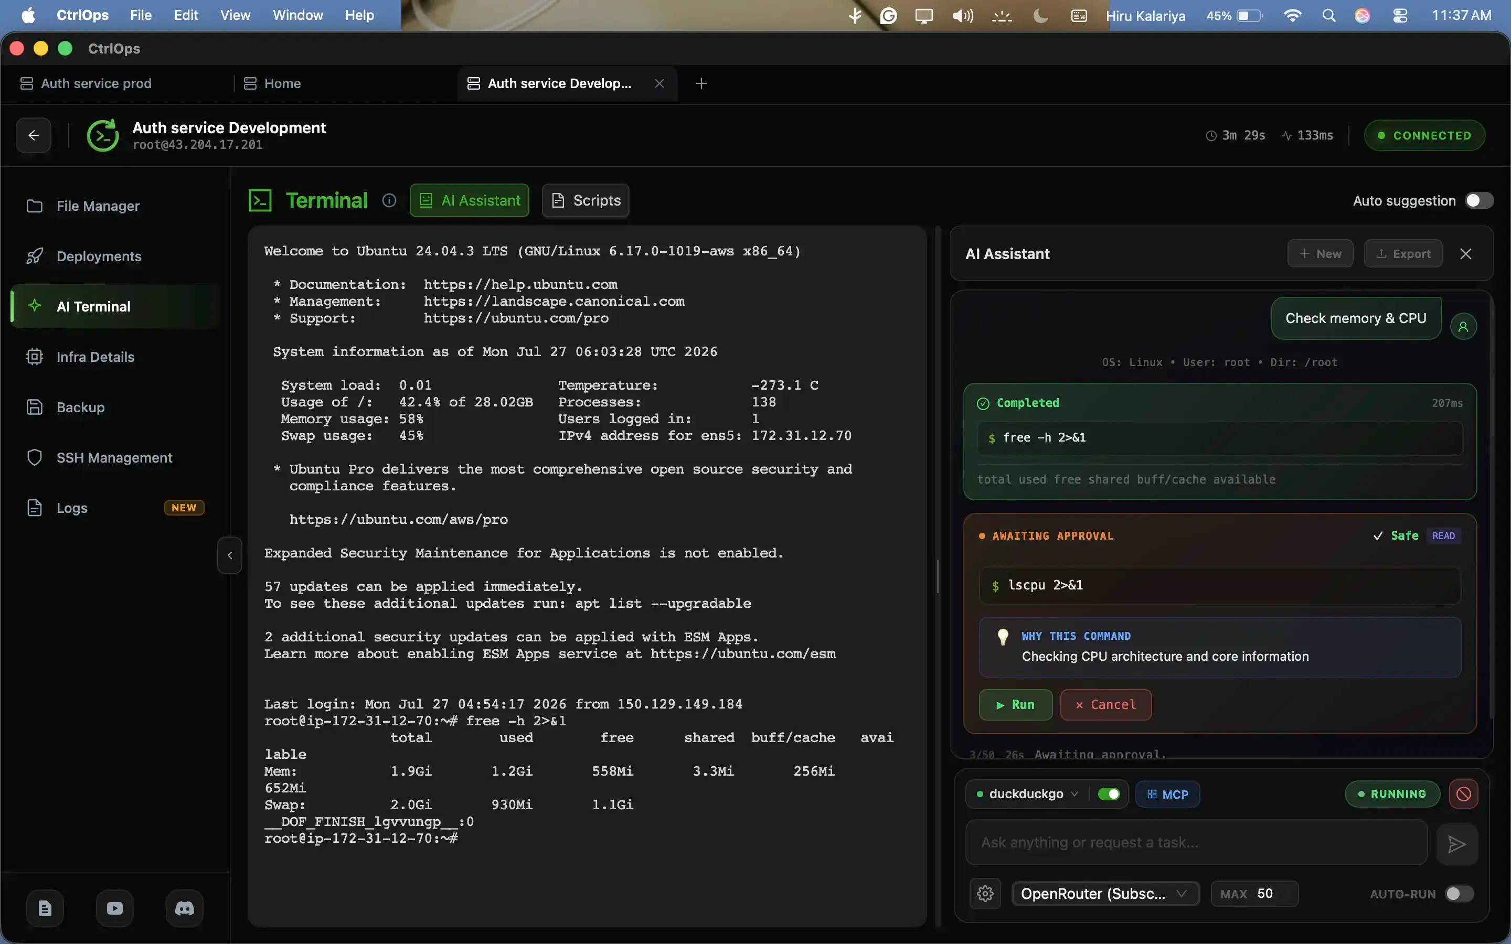The height and width of the screenshot is (944, 1511).
Task: Open SSH Management section
Action: (x=115, y=458)
